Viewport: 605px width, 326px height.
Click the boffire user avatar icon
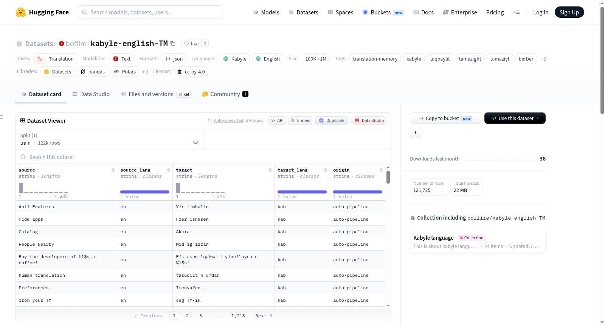(62, 44)
